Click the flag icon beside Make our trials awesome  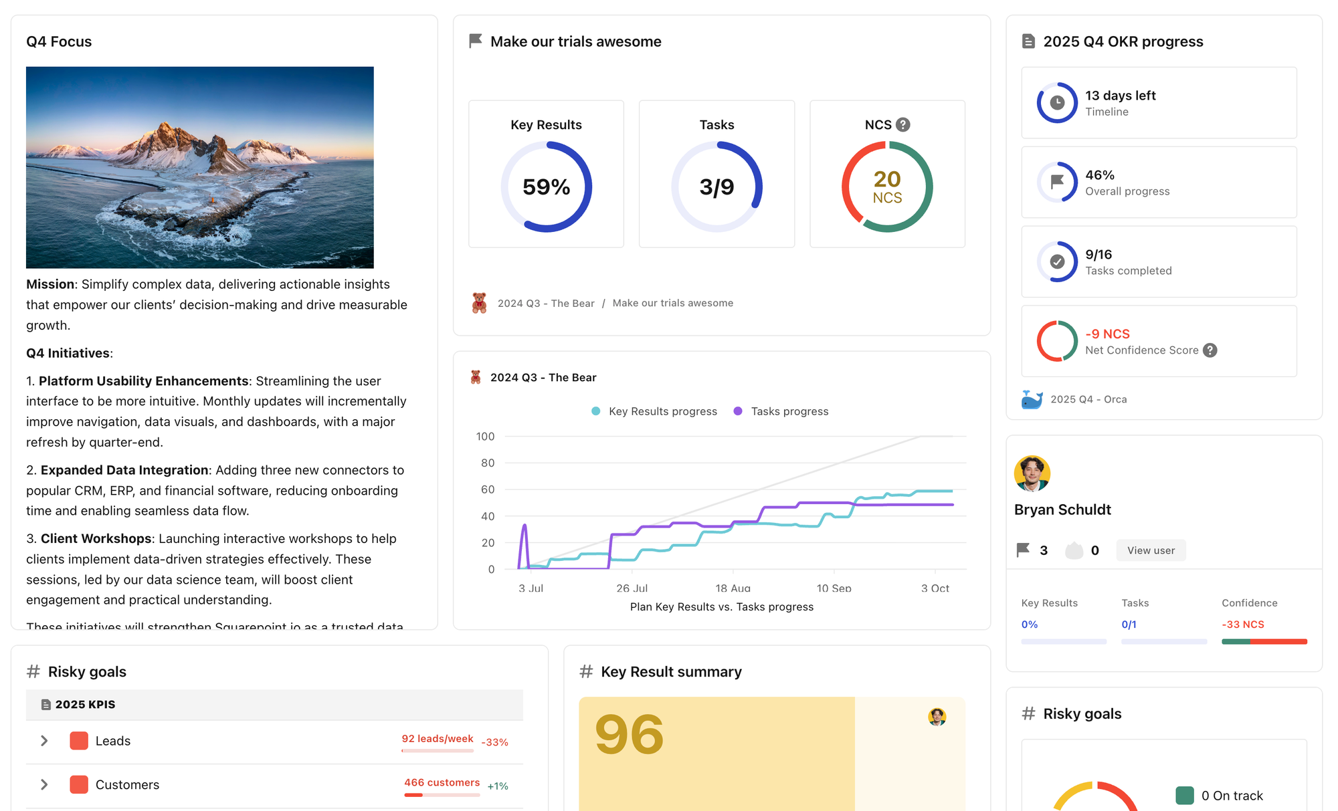point(476,41)
